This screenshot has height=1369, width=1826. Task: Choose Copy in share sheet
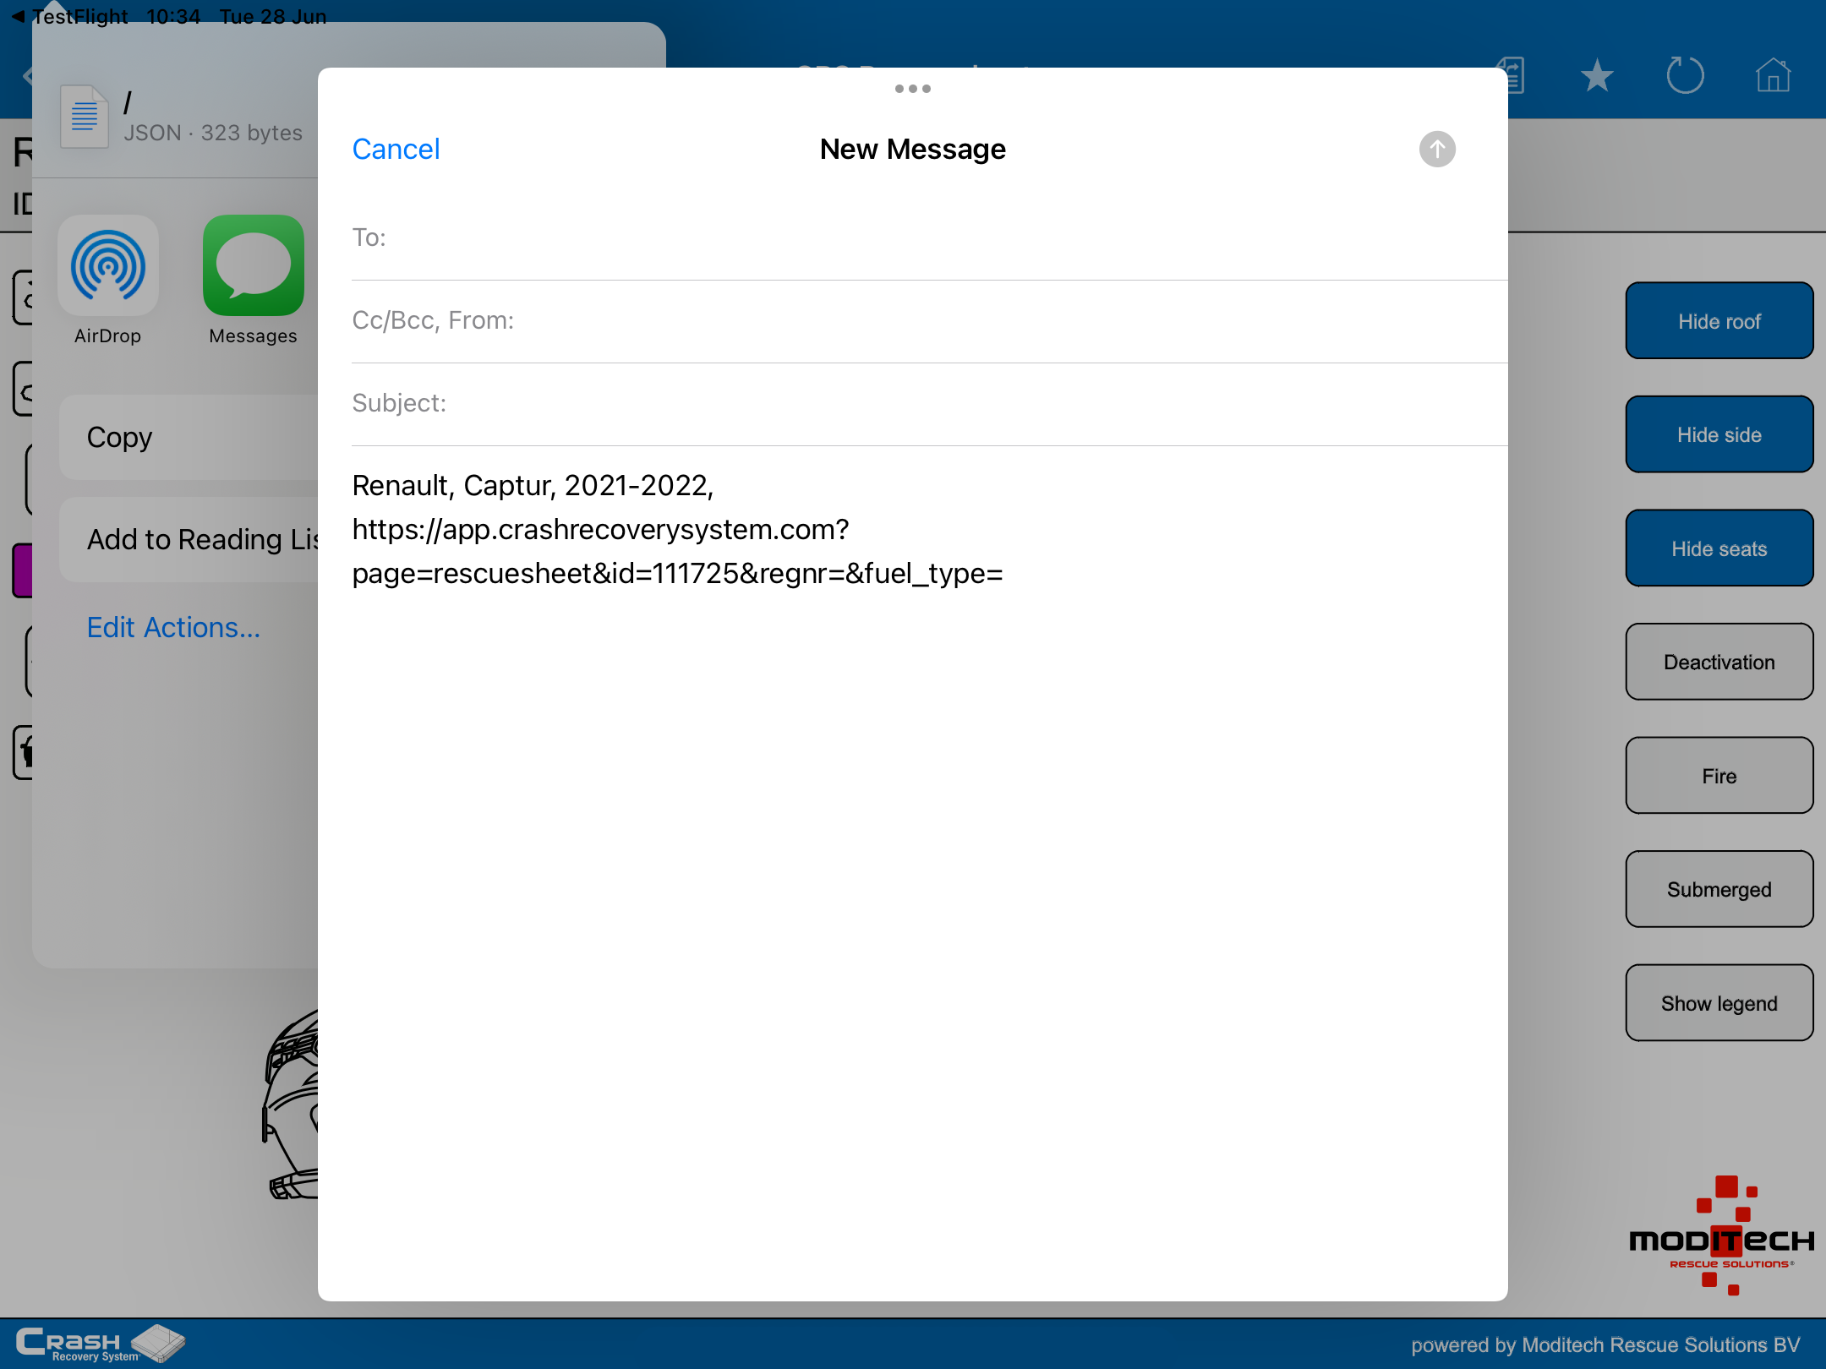pos(189,438)
